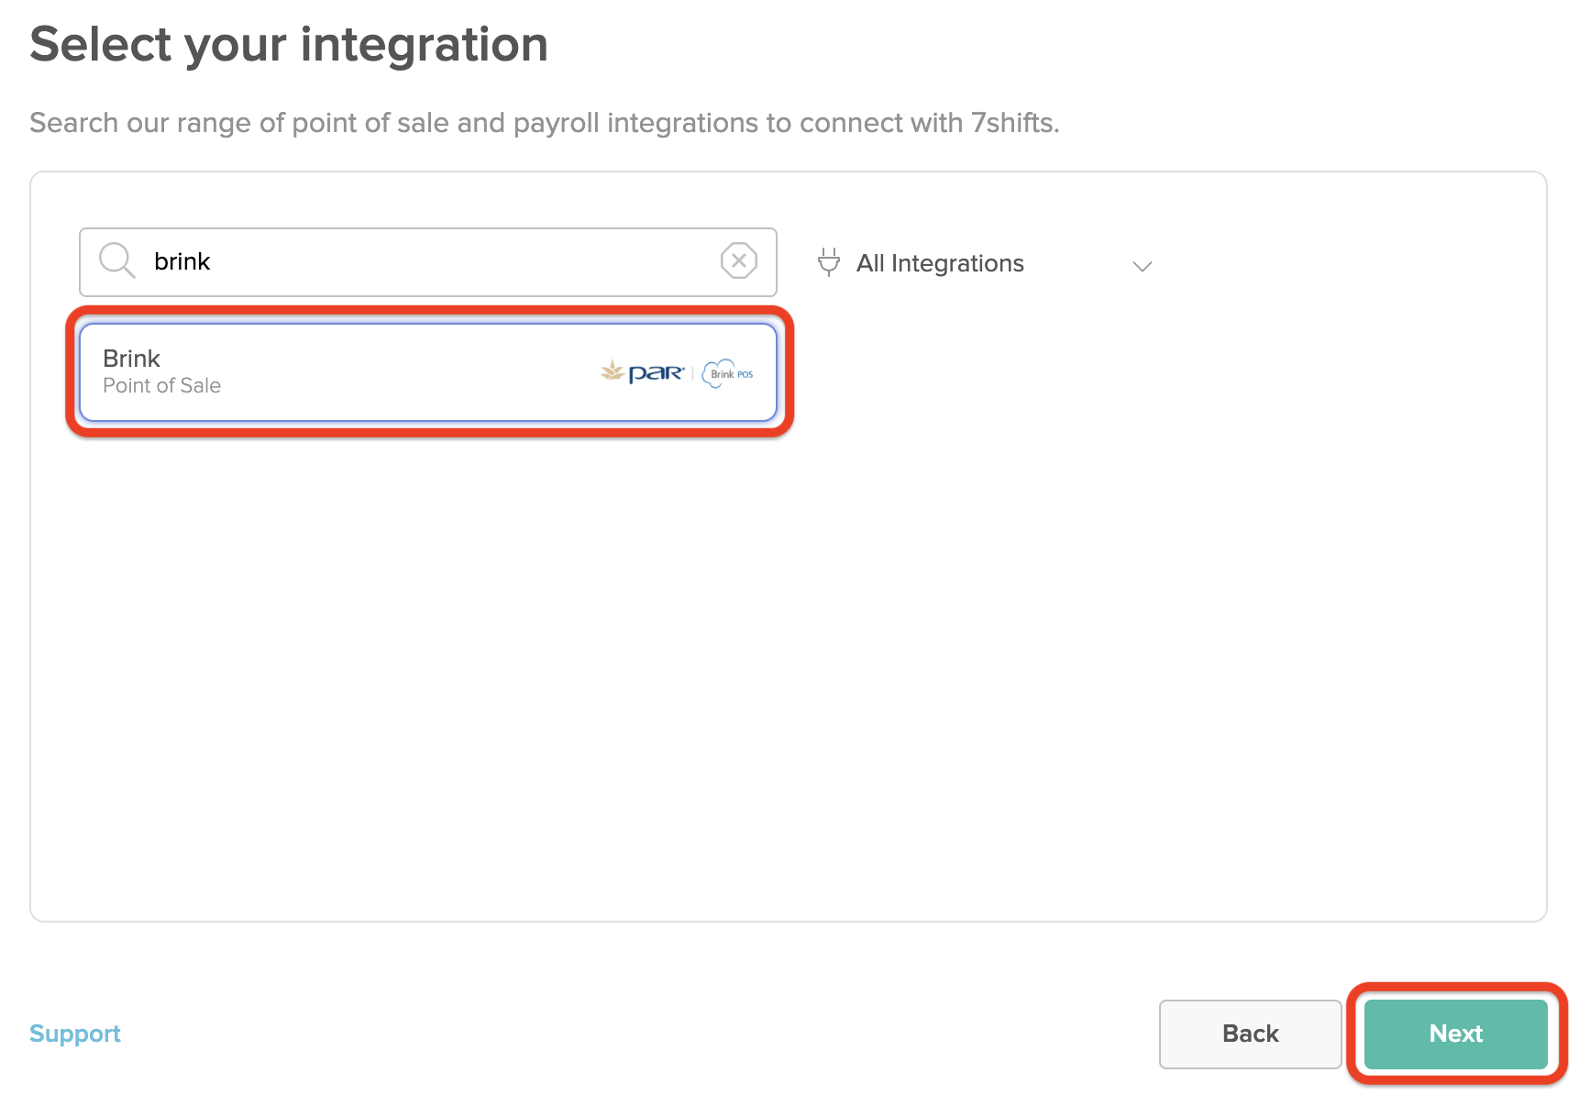Click the integrations description text
Viewport: 1590px width, 1106px height.
(543, 123)
